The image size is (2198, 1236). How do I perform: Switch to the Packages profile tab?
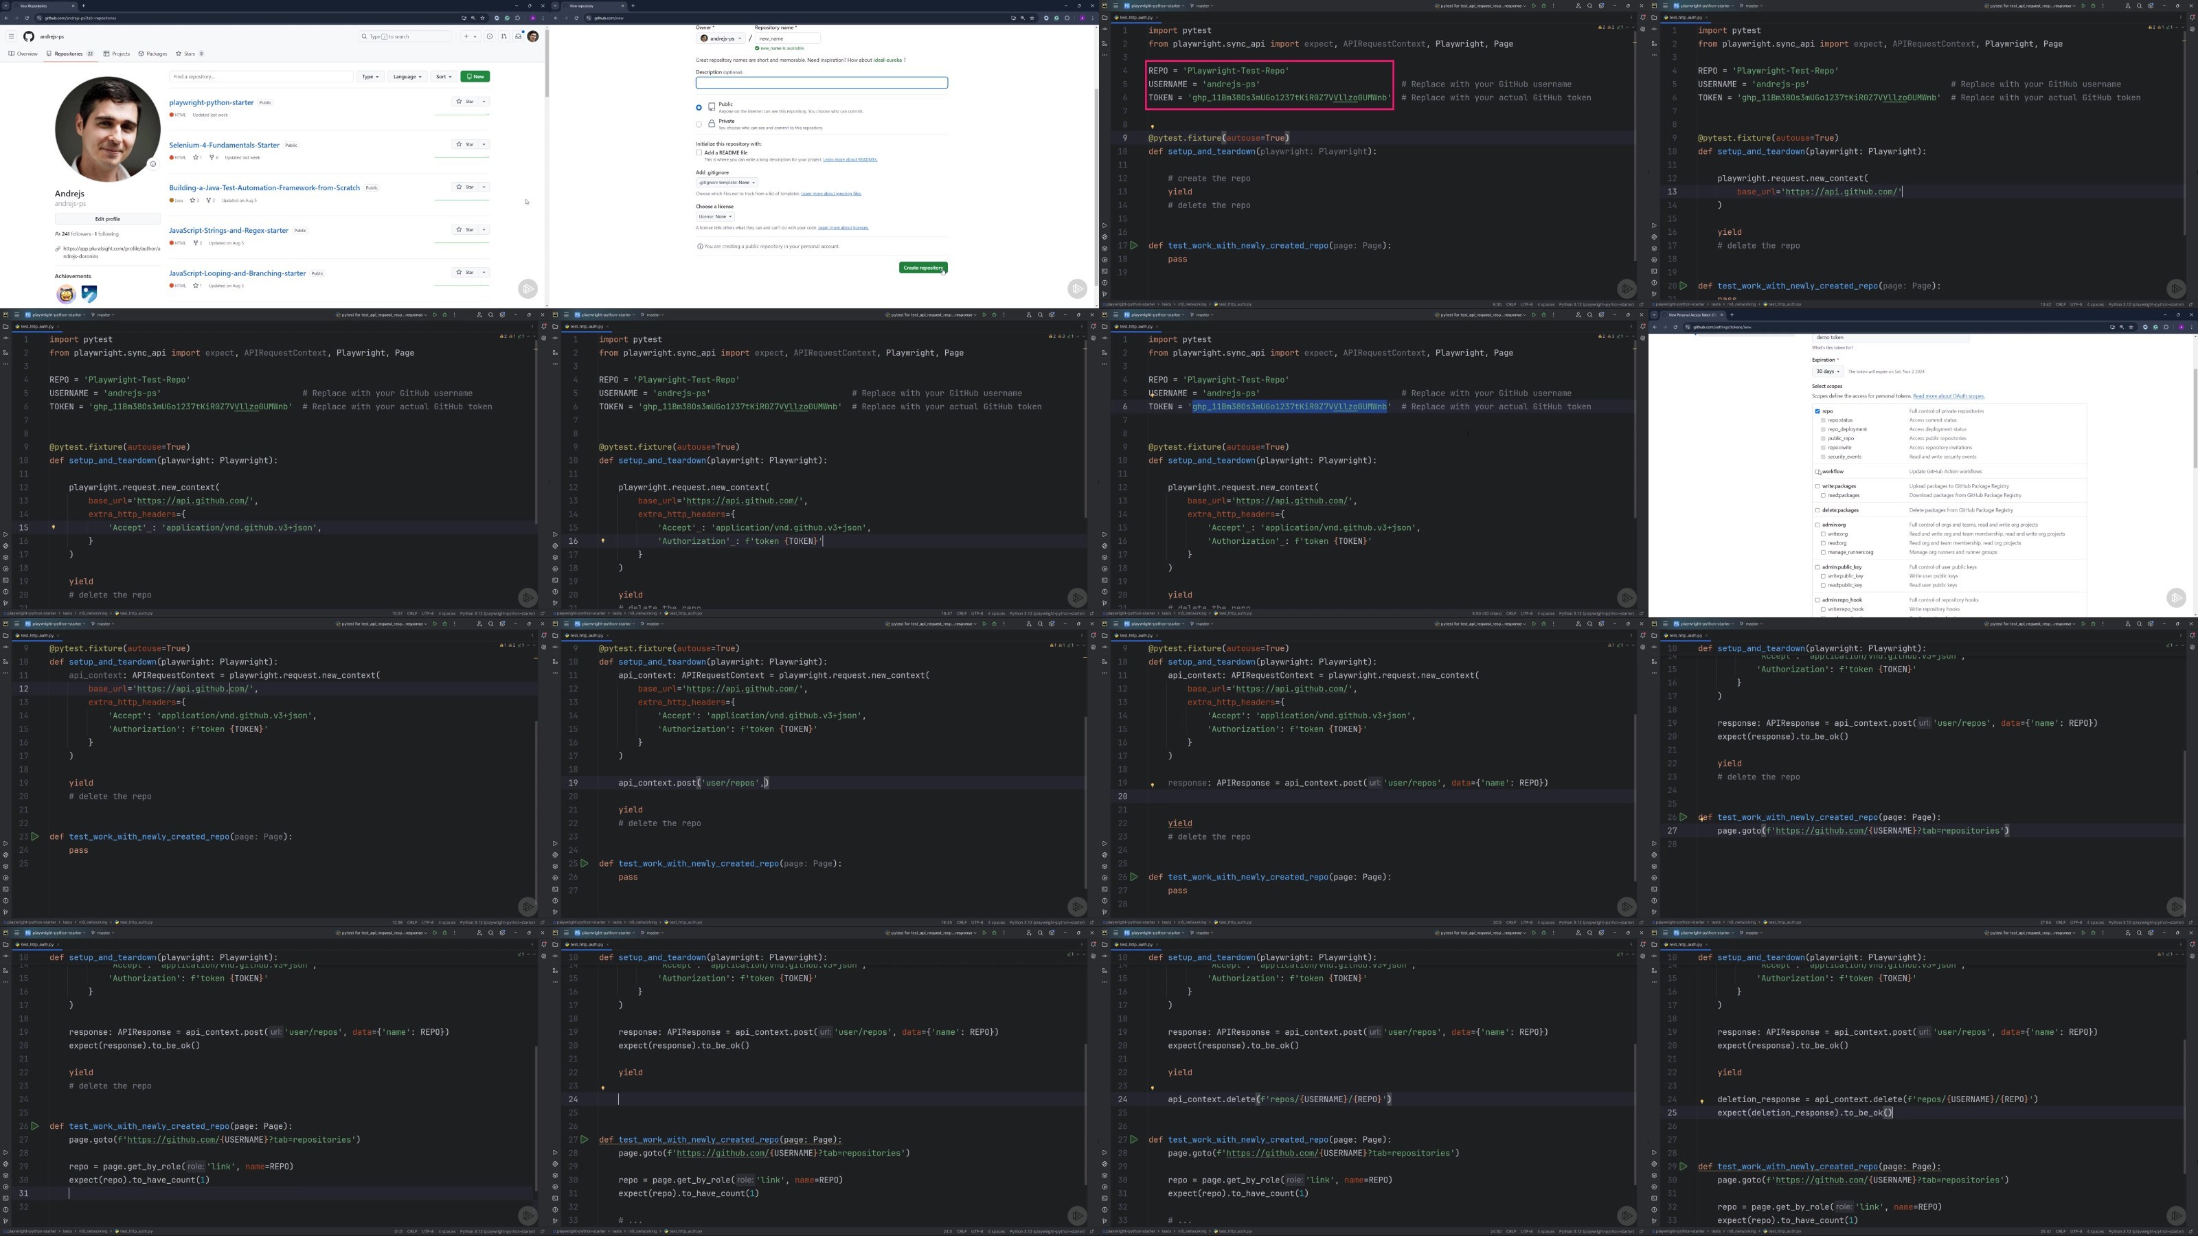[152, 54]
